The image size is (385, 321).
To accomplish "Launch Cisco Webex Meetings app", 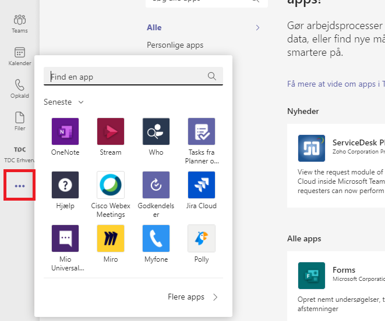I will (111, 195).
